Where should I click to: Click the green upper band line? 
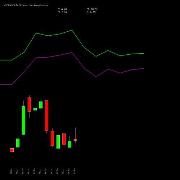pyautogui.click(x=72, y=45)
